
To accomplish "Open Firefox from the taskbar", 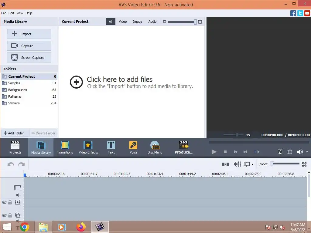I will click(81, 227).
